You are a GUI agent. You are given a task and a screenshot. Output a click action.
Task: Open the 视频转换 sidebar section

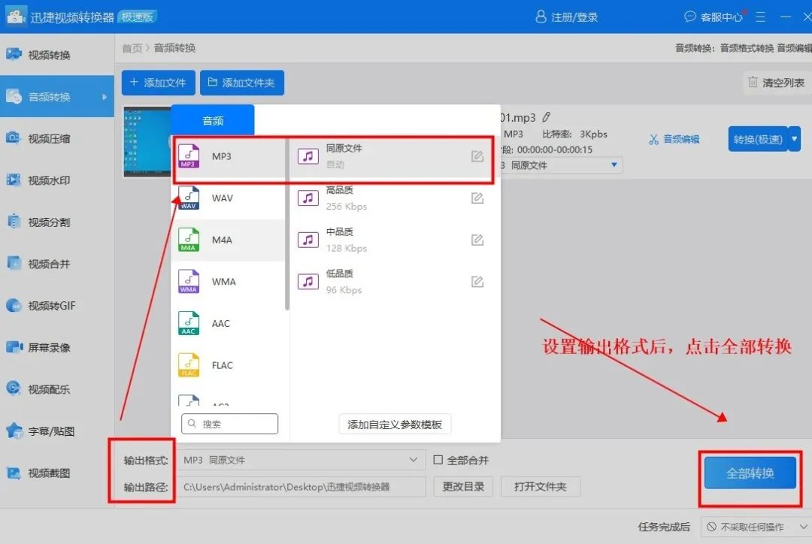tap(57, 55)
